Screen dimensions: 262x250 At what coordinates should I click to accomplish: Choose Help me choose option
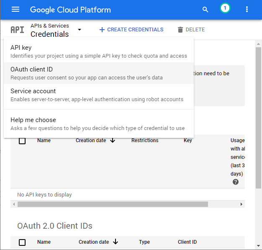pyautogui.click(x=99, y=124)
